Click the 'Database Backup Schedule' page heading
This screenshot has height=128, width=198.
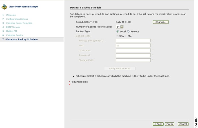pos(86,8)
